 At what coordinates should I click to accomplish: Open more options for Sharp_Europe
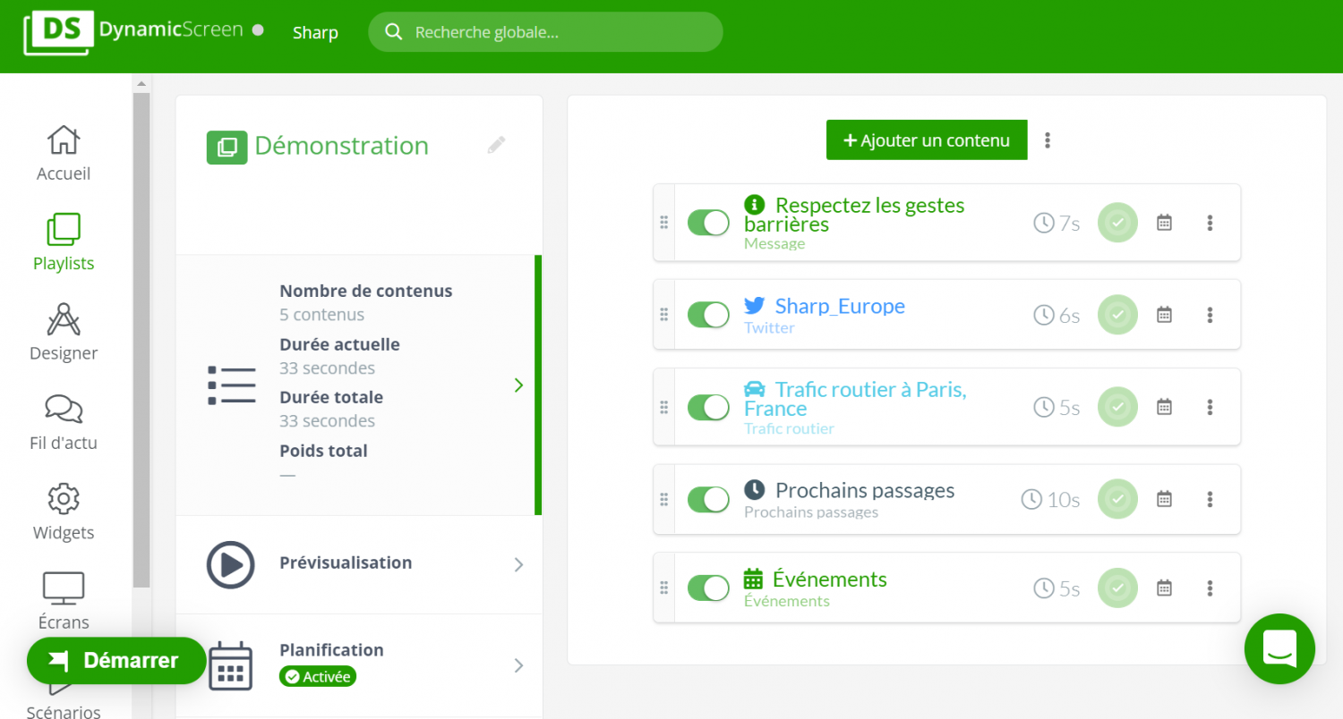[1210, 315]
